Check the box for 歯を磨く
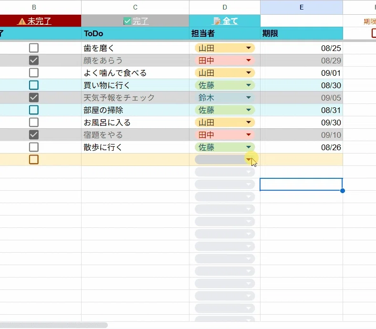This screenshot has width=376, height=329. [33, 48]
